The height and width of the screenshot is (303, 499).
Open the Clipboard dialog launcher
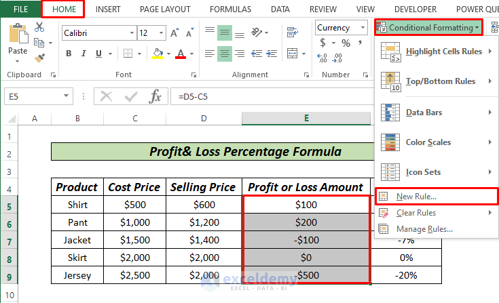point(53,75)
